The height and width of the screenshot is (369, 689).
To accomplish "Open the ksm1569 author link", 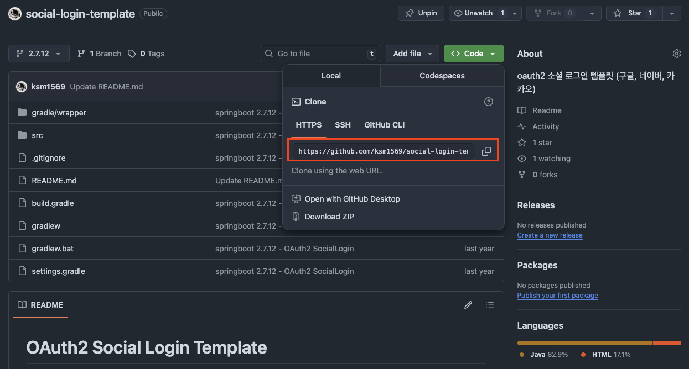I will tap(49, 87).
